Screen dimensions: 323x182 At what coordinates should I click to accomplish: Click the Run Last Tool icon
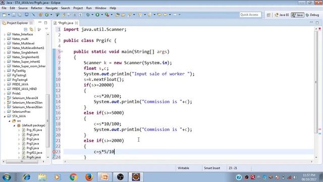point(107,15)
